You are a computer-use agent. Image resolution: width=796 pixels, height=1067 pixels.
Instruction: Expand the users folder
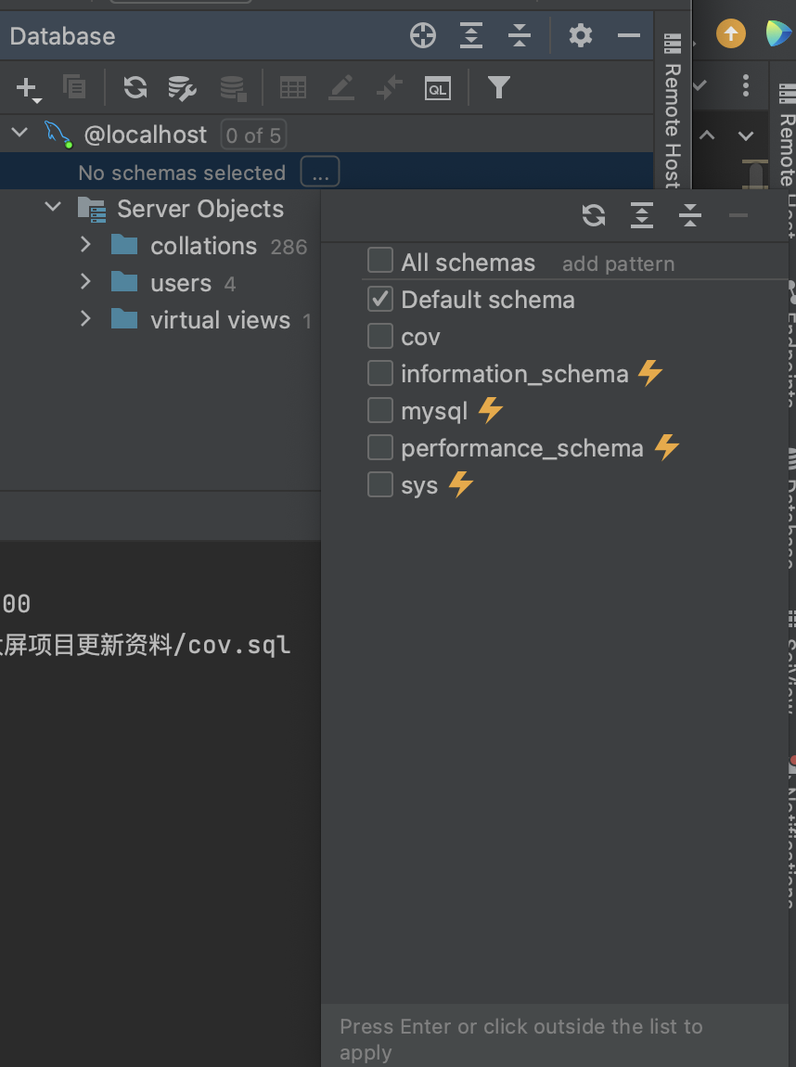coord(84,282)
